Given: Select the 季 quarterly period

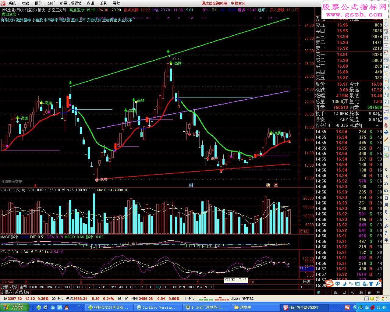Looking at the screenshot, I should 386,233.
